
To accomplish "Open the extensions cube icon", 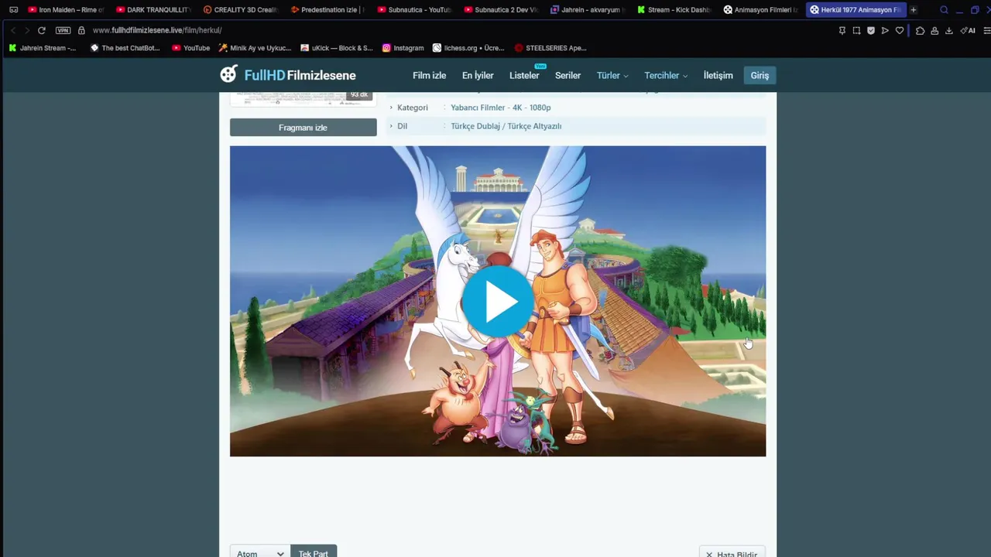I will (x=920, y=30).
